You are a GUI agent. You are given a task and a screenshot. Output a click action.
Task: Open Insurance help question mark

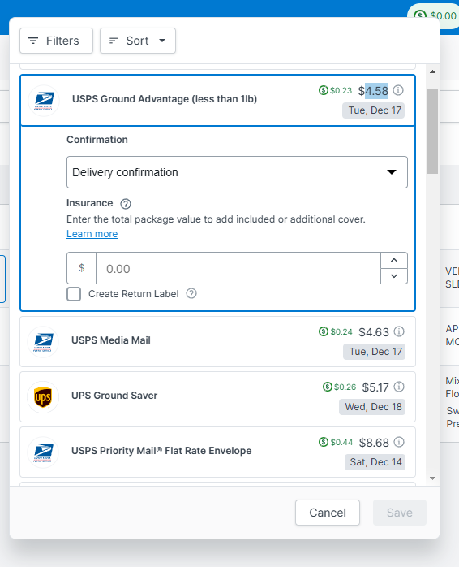click(x=126, y=204)
